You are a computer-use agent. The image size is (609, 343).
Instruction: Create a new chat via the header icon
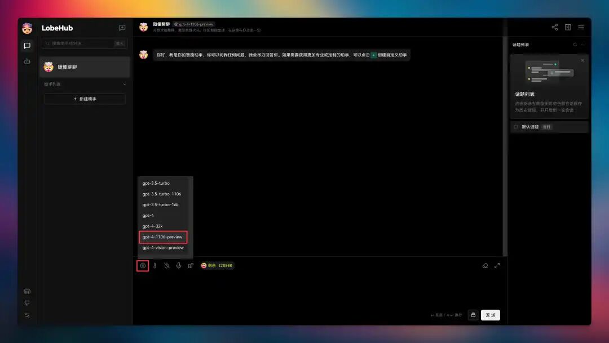coord(122,28)
